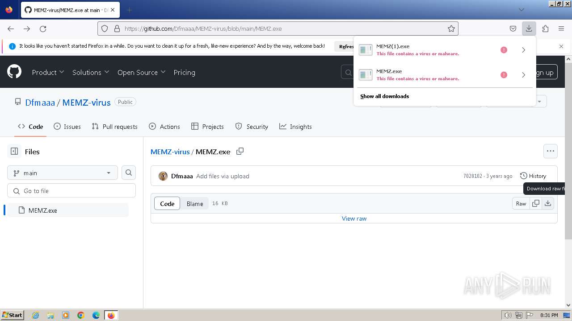Launch Microsoft Edge from the taskbar

pos(96,315)
